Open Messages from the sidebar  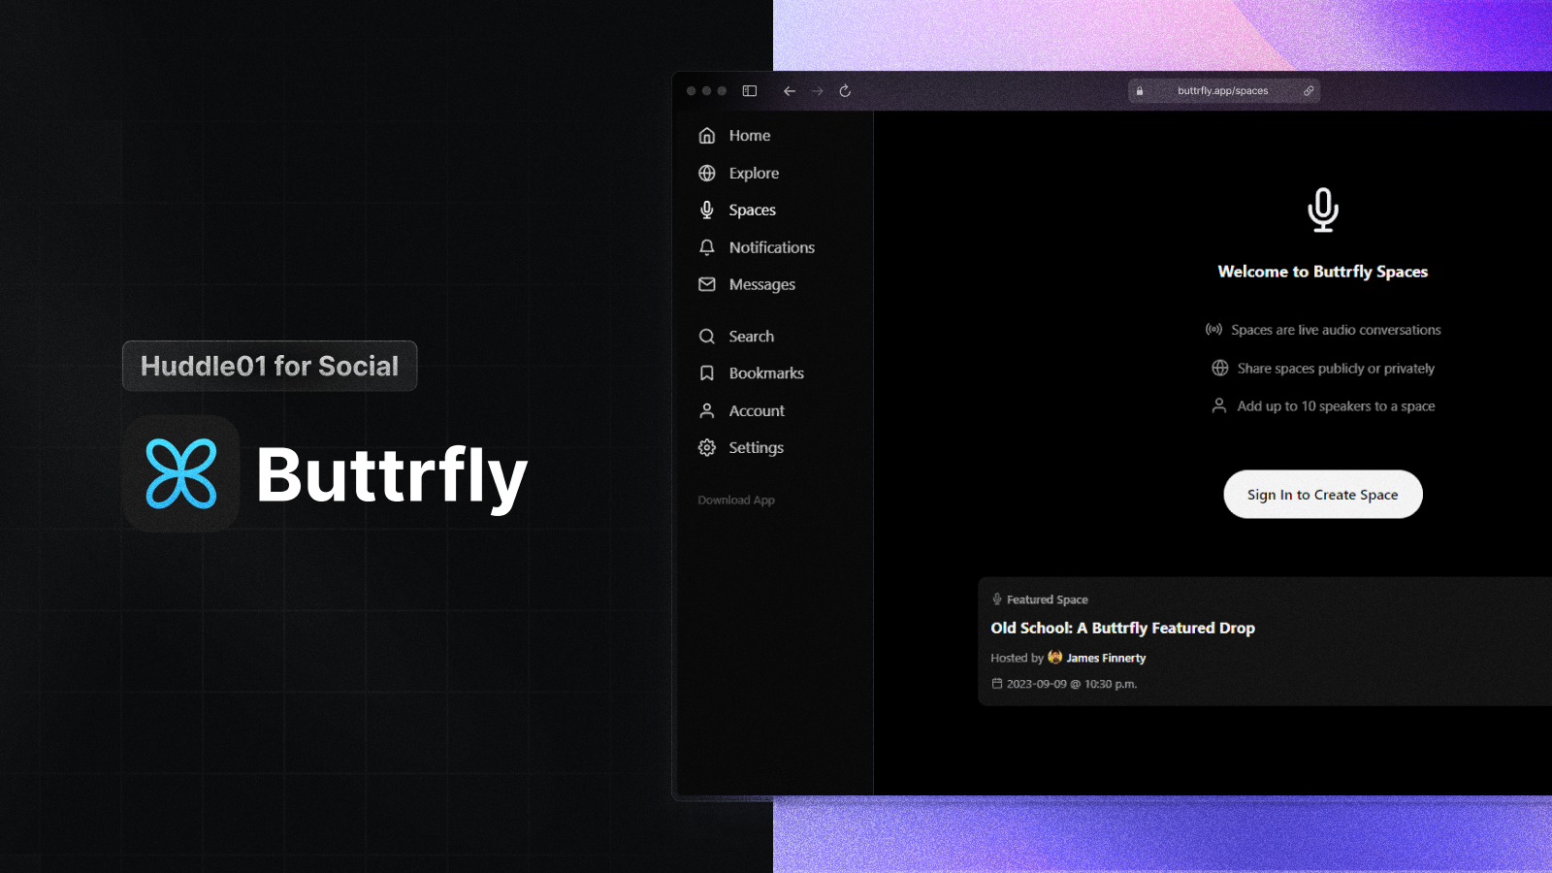(761, 284)
